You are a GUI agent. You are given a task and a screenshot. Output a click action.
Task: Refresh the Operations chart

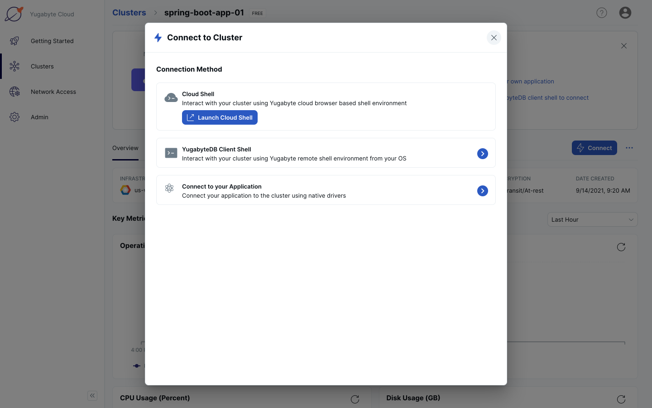621,247
